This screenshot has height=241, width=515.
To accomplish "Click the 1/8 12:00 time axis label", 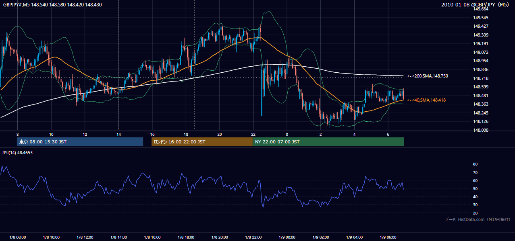I will [x=85, y=237].
